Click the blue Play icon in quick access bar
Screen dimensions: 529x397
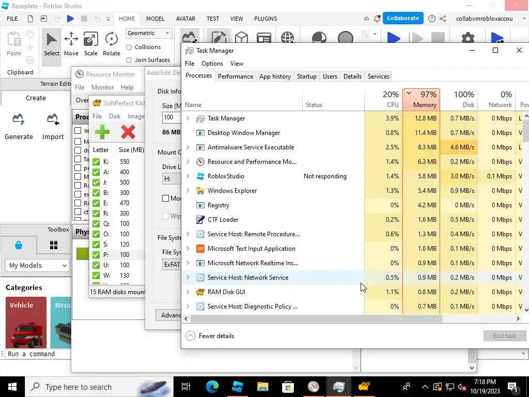coord(70,19)
